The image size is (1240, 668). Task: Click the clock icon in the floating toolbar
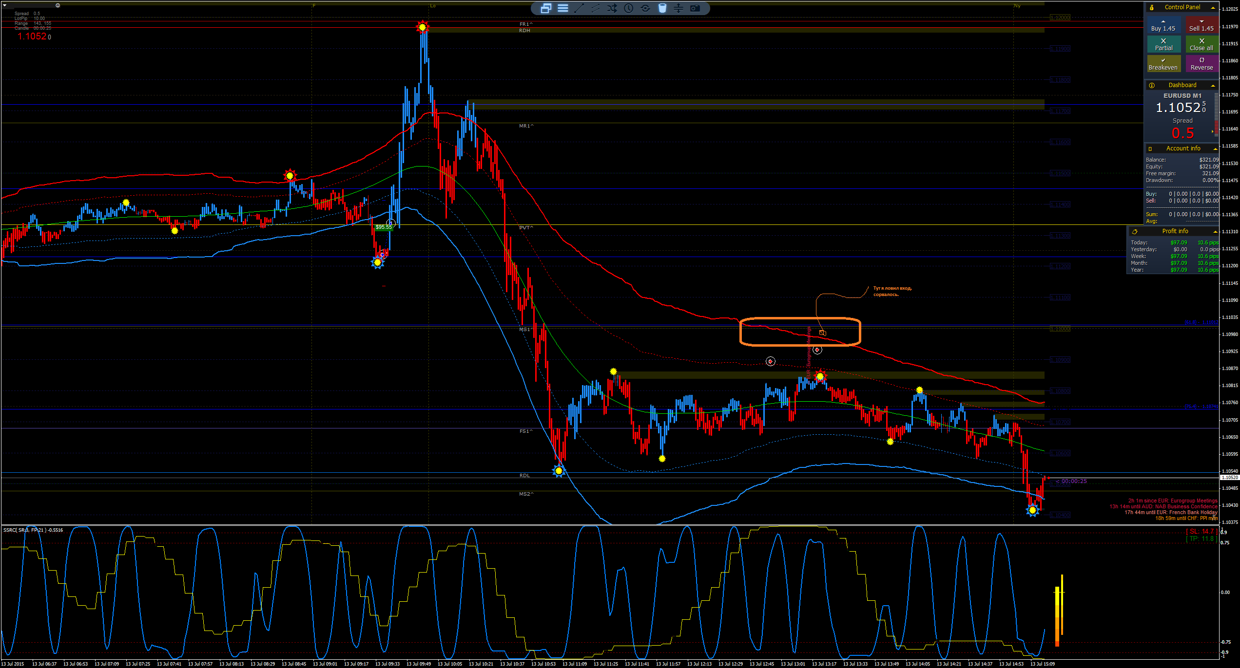pyautogui.click(x=629, y=8)
